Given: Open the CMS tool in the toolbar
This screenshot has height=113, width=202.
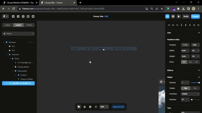Looking at the screenshot, I should point(28,16).
